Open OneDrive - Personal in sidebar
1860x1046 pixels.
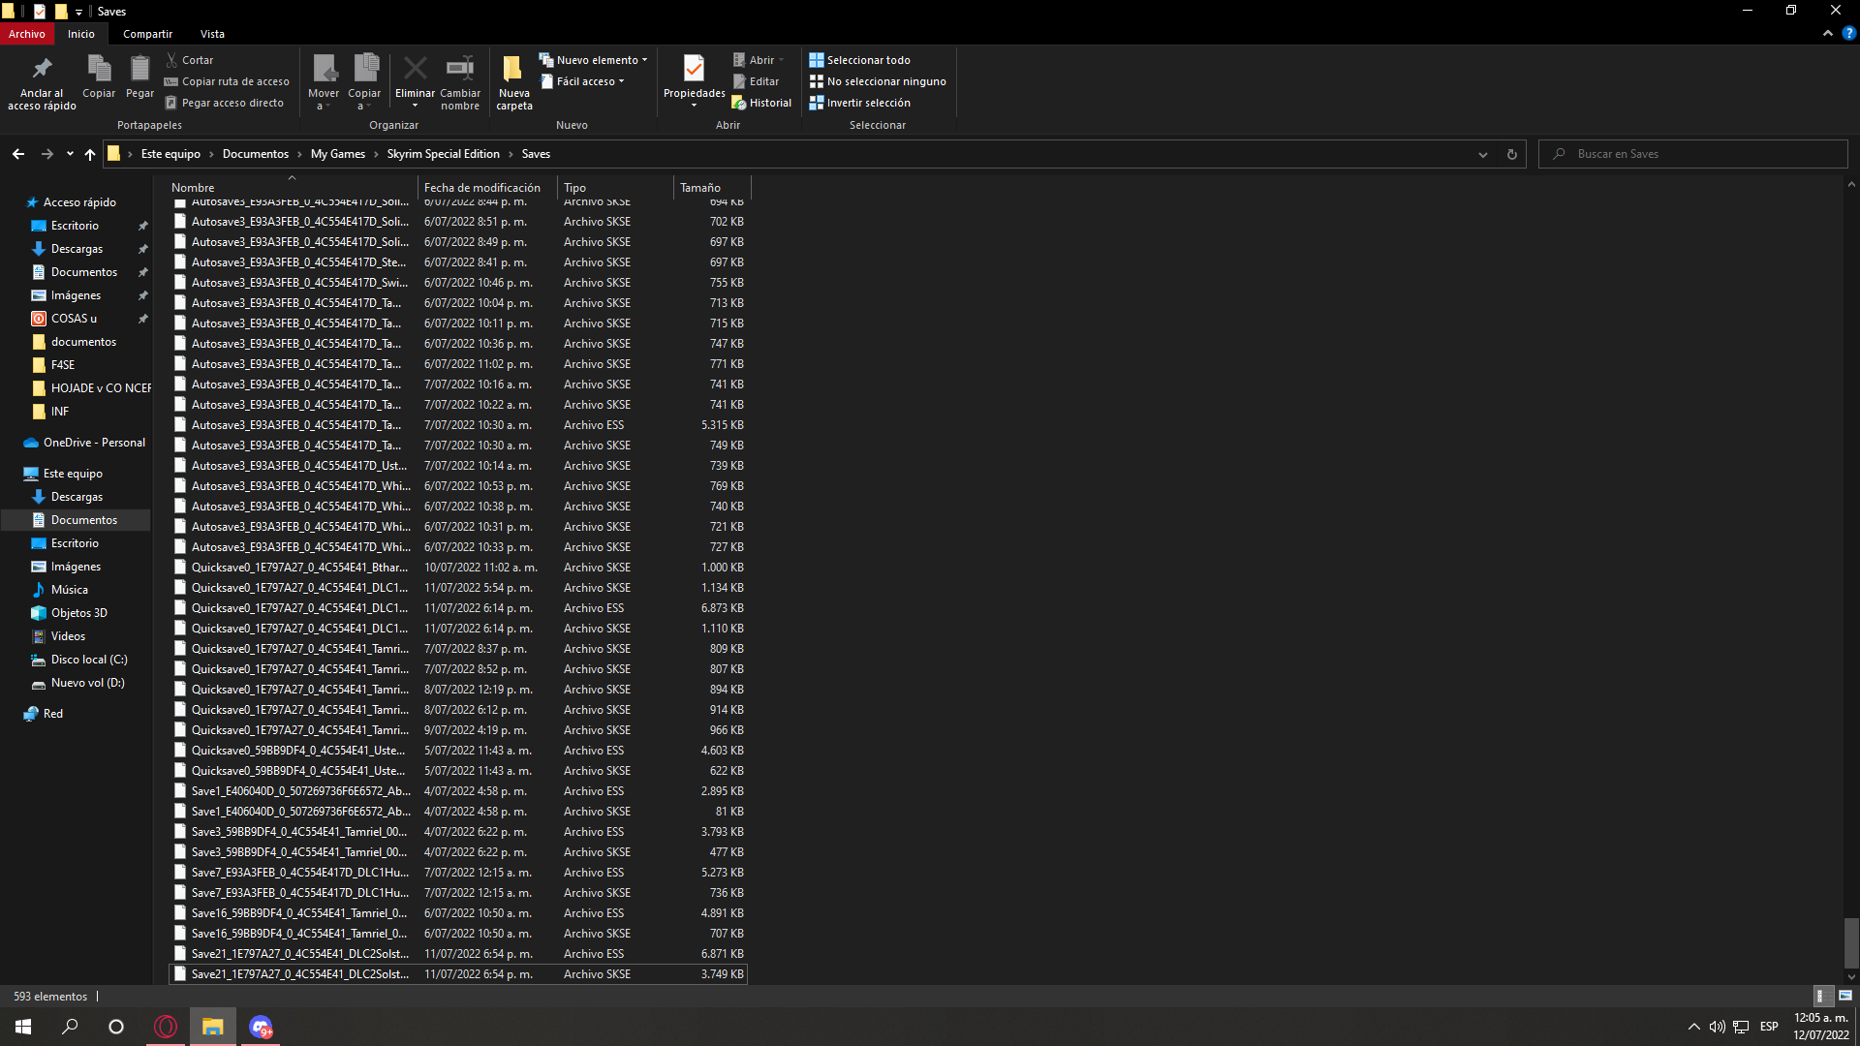[84, 443]
